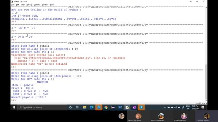Click 'Enter the selling price of item pencil : 100'
This screenshot has width=218, height=122.
tap(46, 76)
